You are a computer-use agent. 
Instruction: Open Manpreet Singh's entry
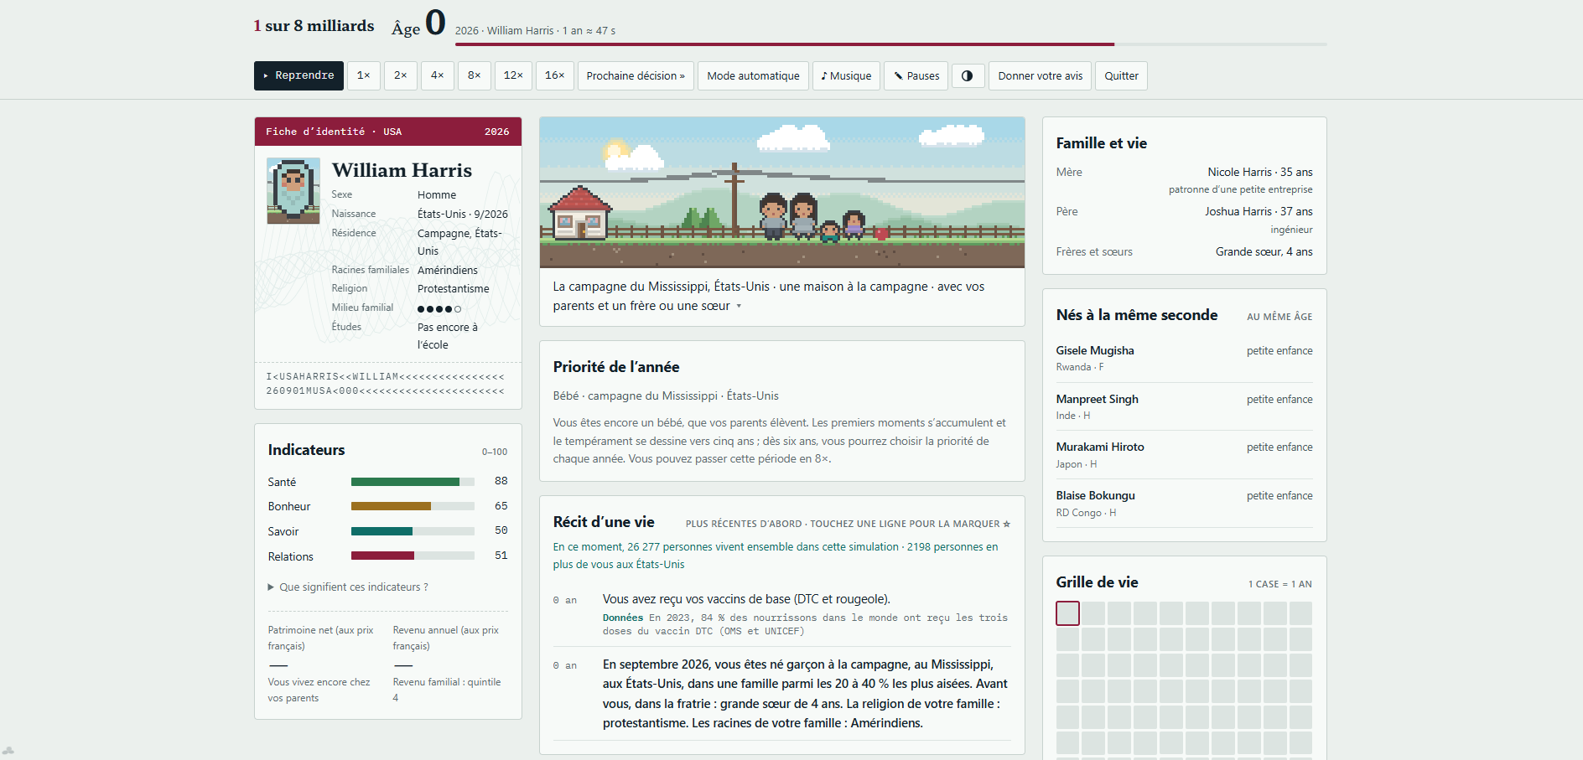tap(1184, 406)
